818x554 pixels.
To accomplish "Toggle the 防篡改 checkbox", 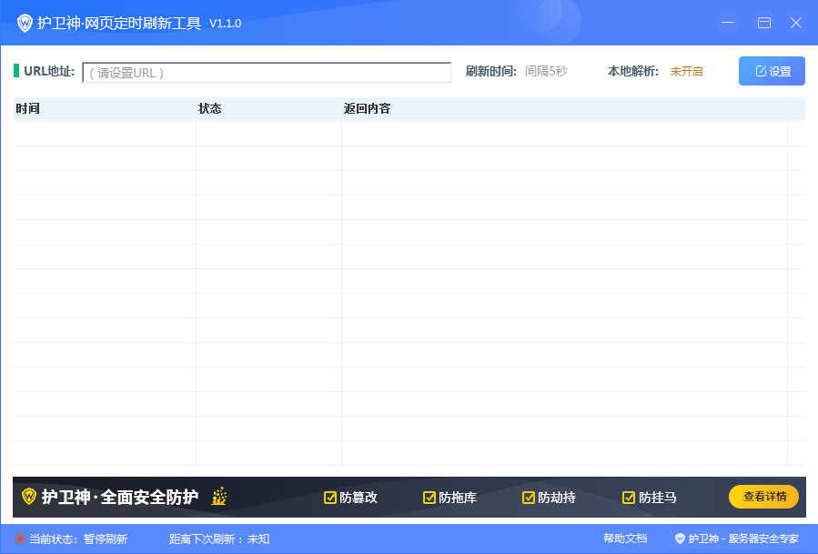I will (x=330, y=498).
